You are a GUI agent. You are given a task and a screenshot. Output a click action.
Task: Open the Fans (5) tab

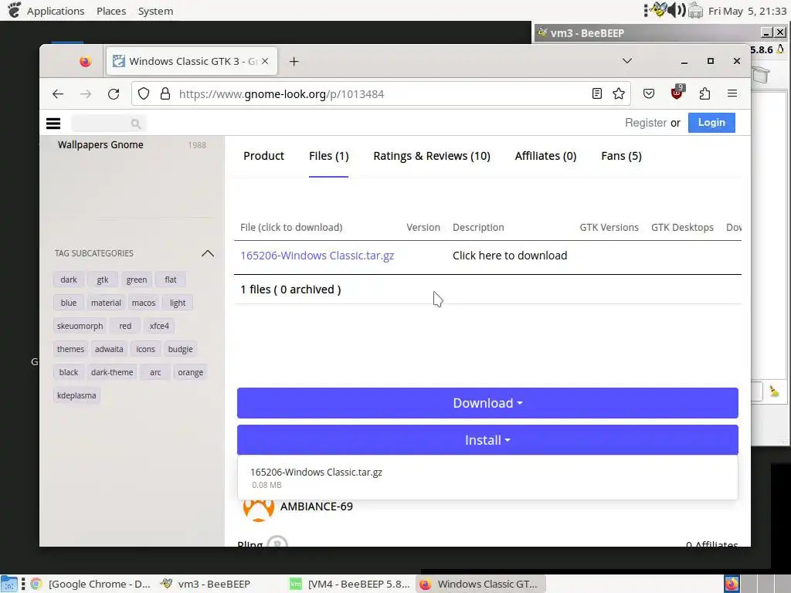621,156
